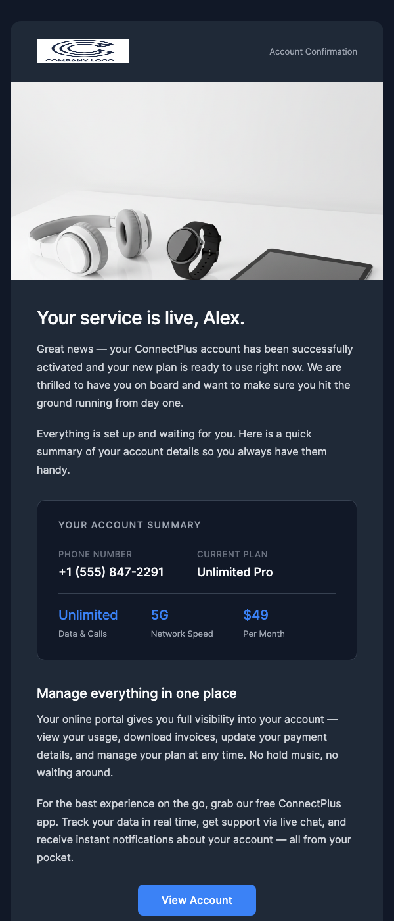Click the "5G" network speed stat
This screenshot has width=394, height=921.
coord(160,614)
